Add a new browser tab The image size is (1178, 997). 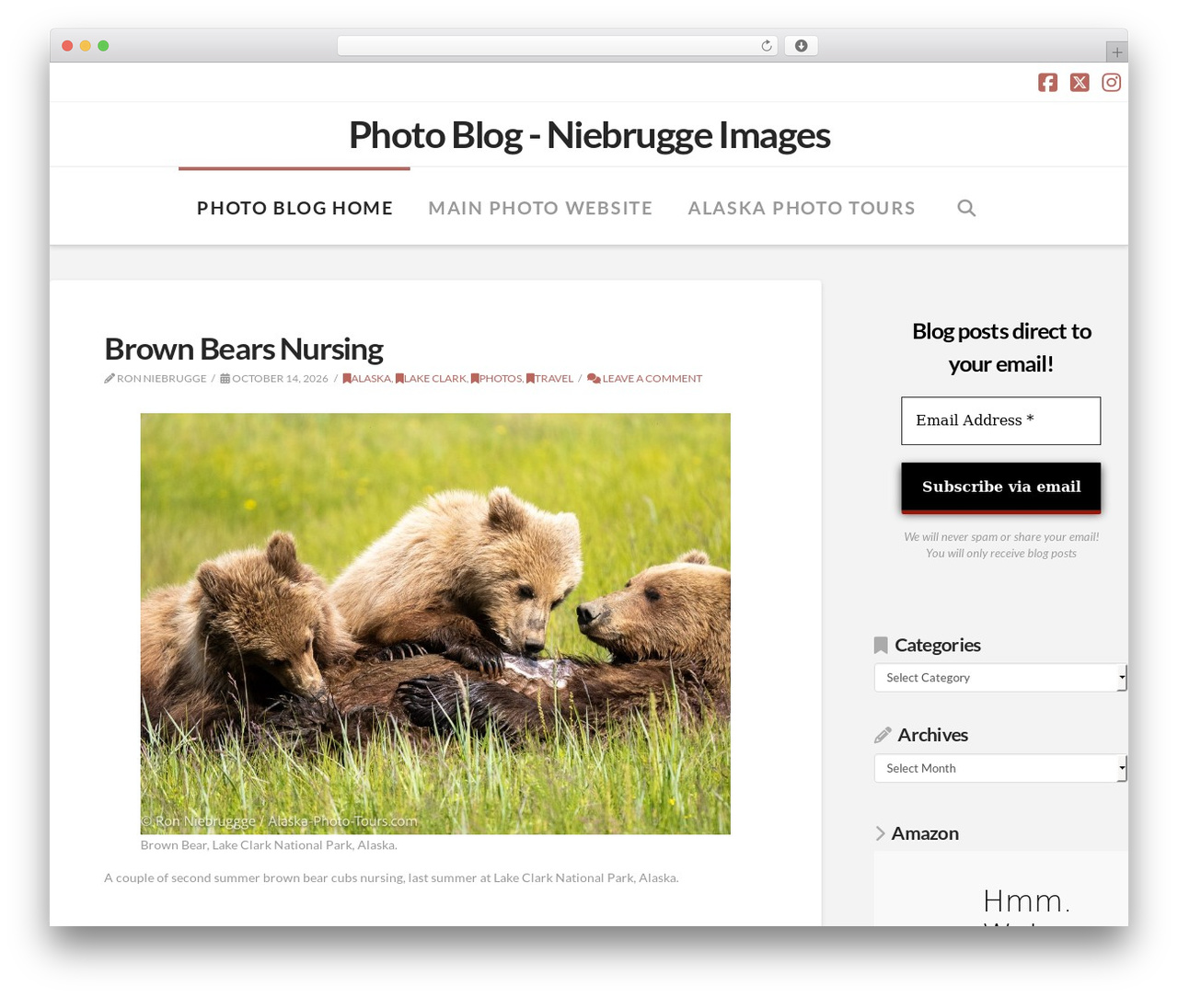[1116, 52]
